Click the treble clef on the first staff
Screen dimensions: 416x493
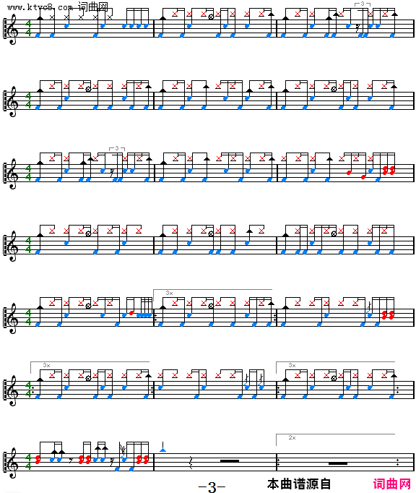click(x=12, y=30)
